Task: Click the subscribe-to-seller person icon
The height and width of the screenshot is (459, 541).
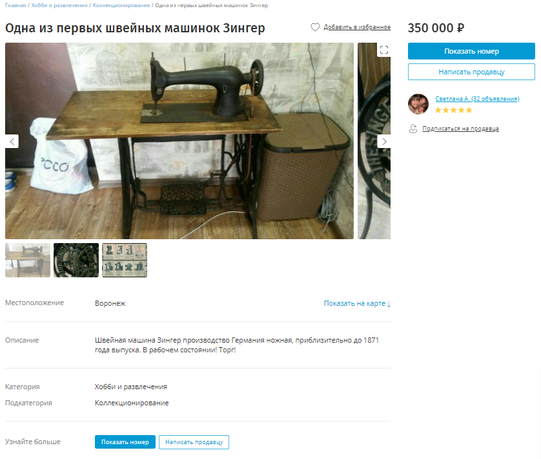Action: 413,129
